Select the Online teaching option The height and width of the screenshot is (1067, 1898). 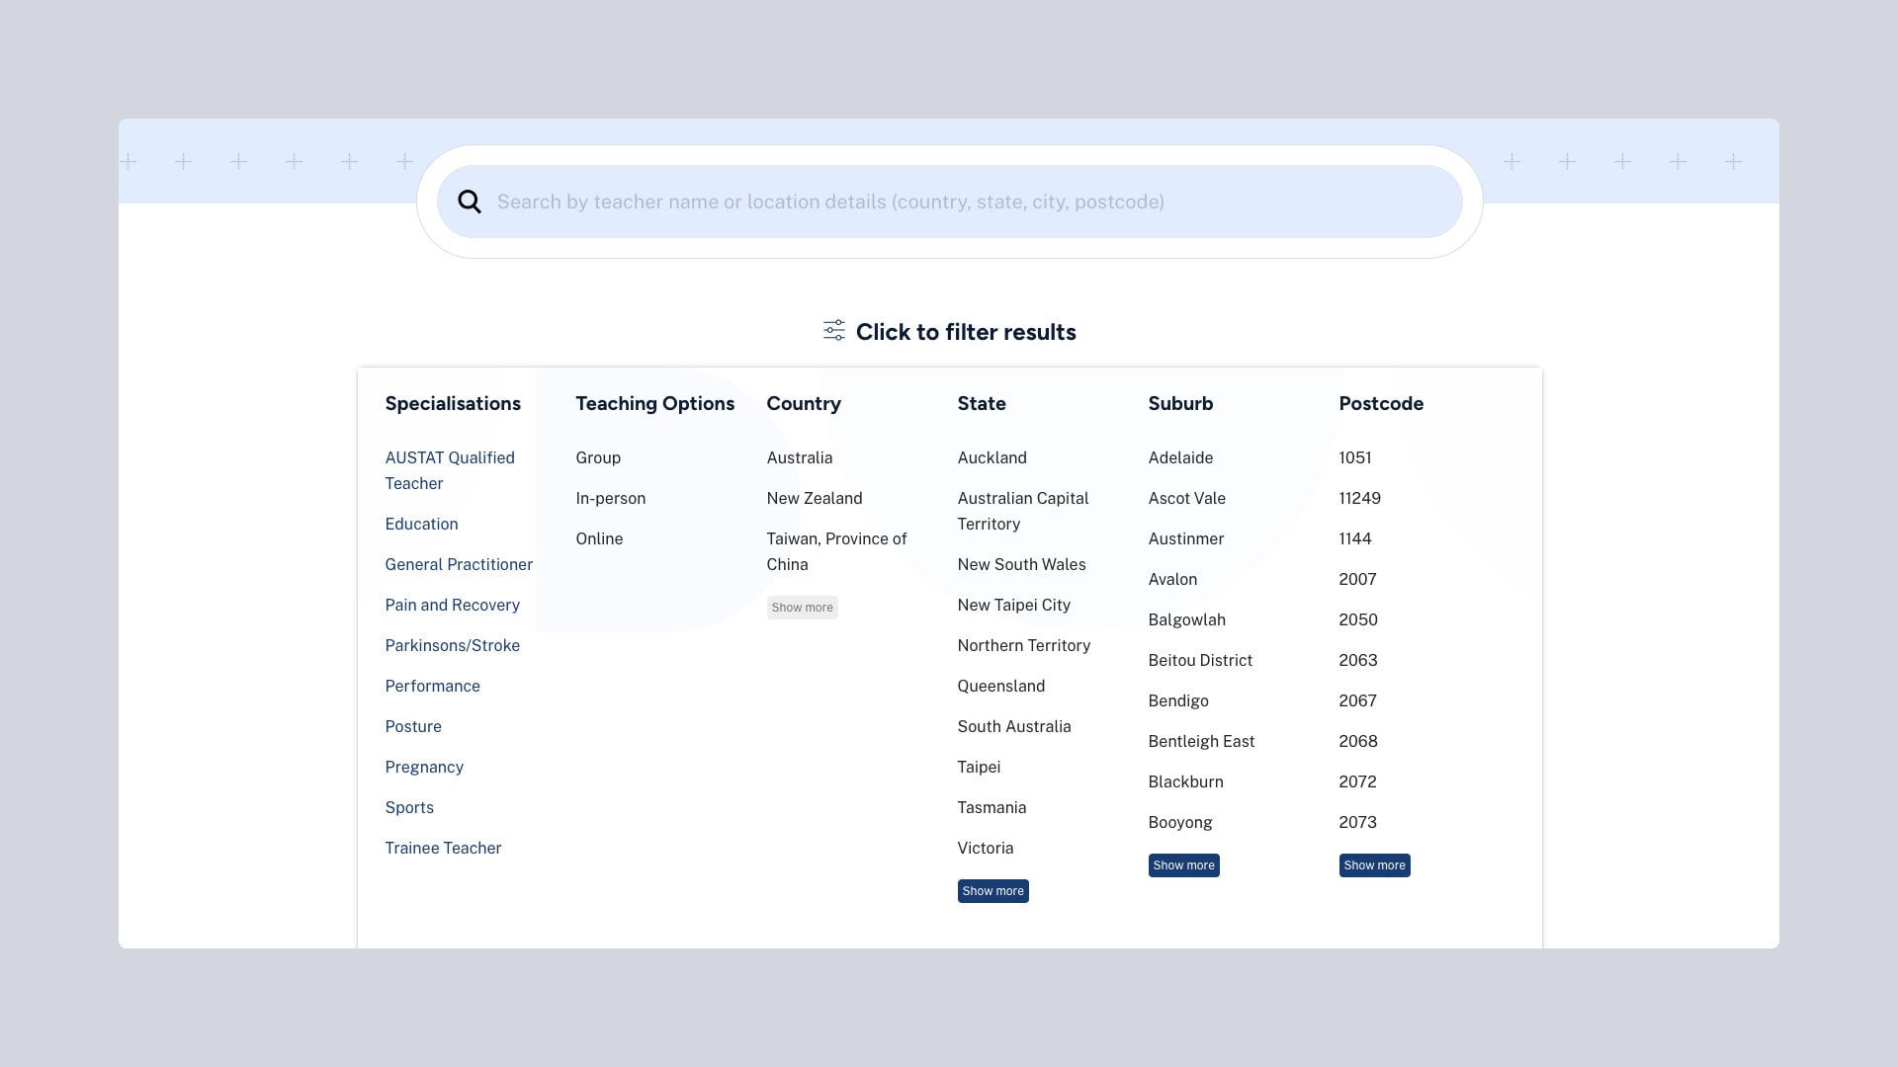click(600, 538)
